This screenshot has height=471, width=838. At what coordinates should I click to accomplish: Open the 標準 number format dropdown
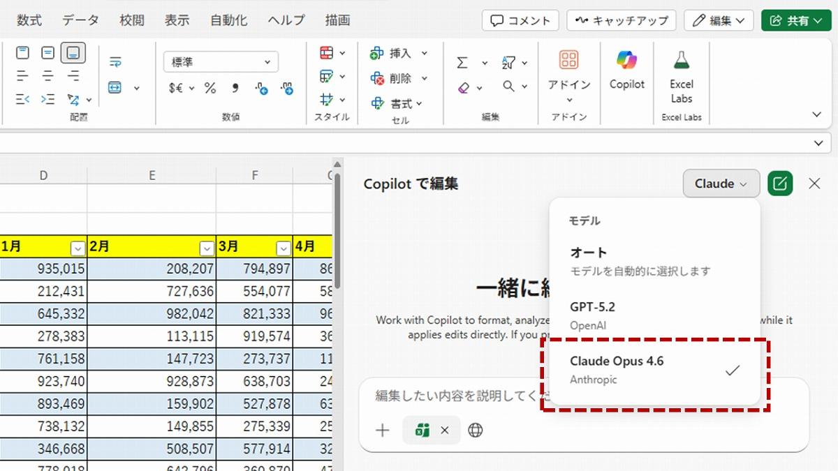pyautogui.click(x=221, y=62)
